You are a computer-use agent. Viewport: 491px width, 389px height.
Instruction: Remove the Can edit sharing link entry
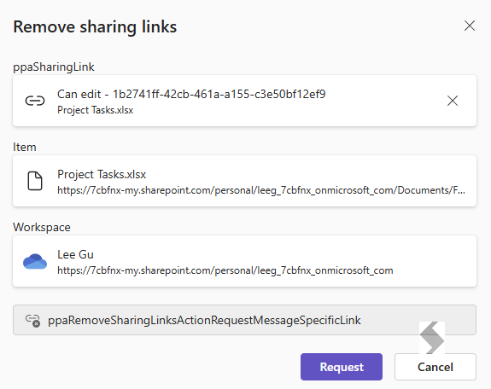(453, 101)
